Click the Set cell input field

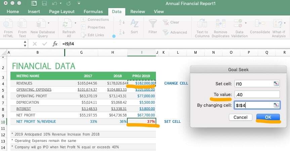(x=257, y=84)
